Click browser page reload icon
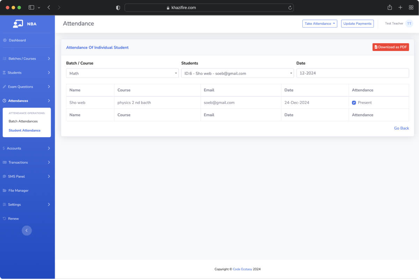This screenshot has width=419, height=279. 290,8
